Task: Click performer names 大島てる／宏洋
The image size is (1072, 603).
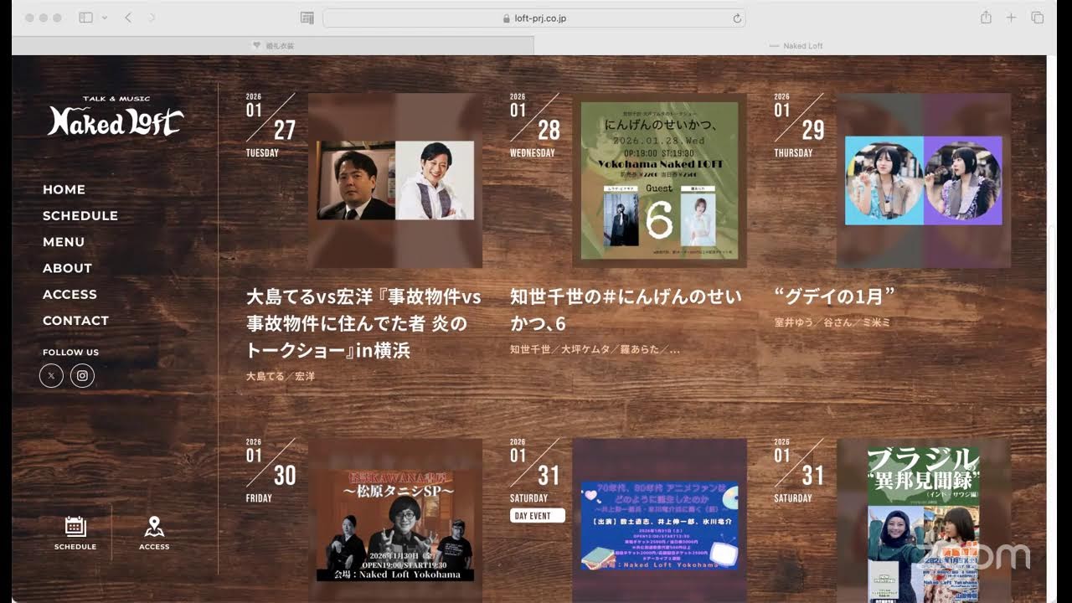Action: (281, 377)
